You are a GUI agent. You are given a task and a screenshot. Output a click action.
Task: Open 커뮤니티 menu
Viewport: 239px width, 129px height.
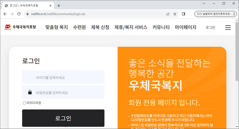point(161,27)
